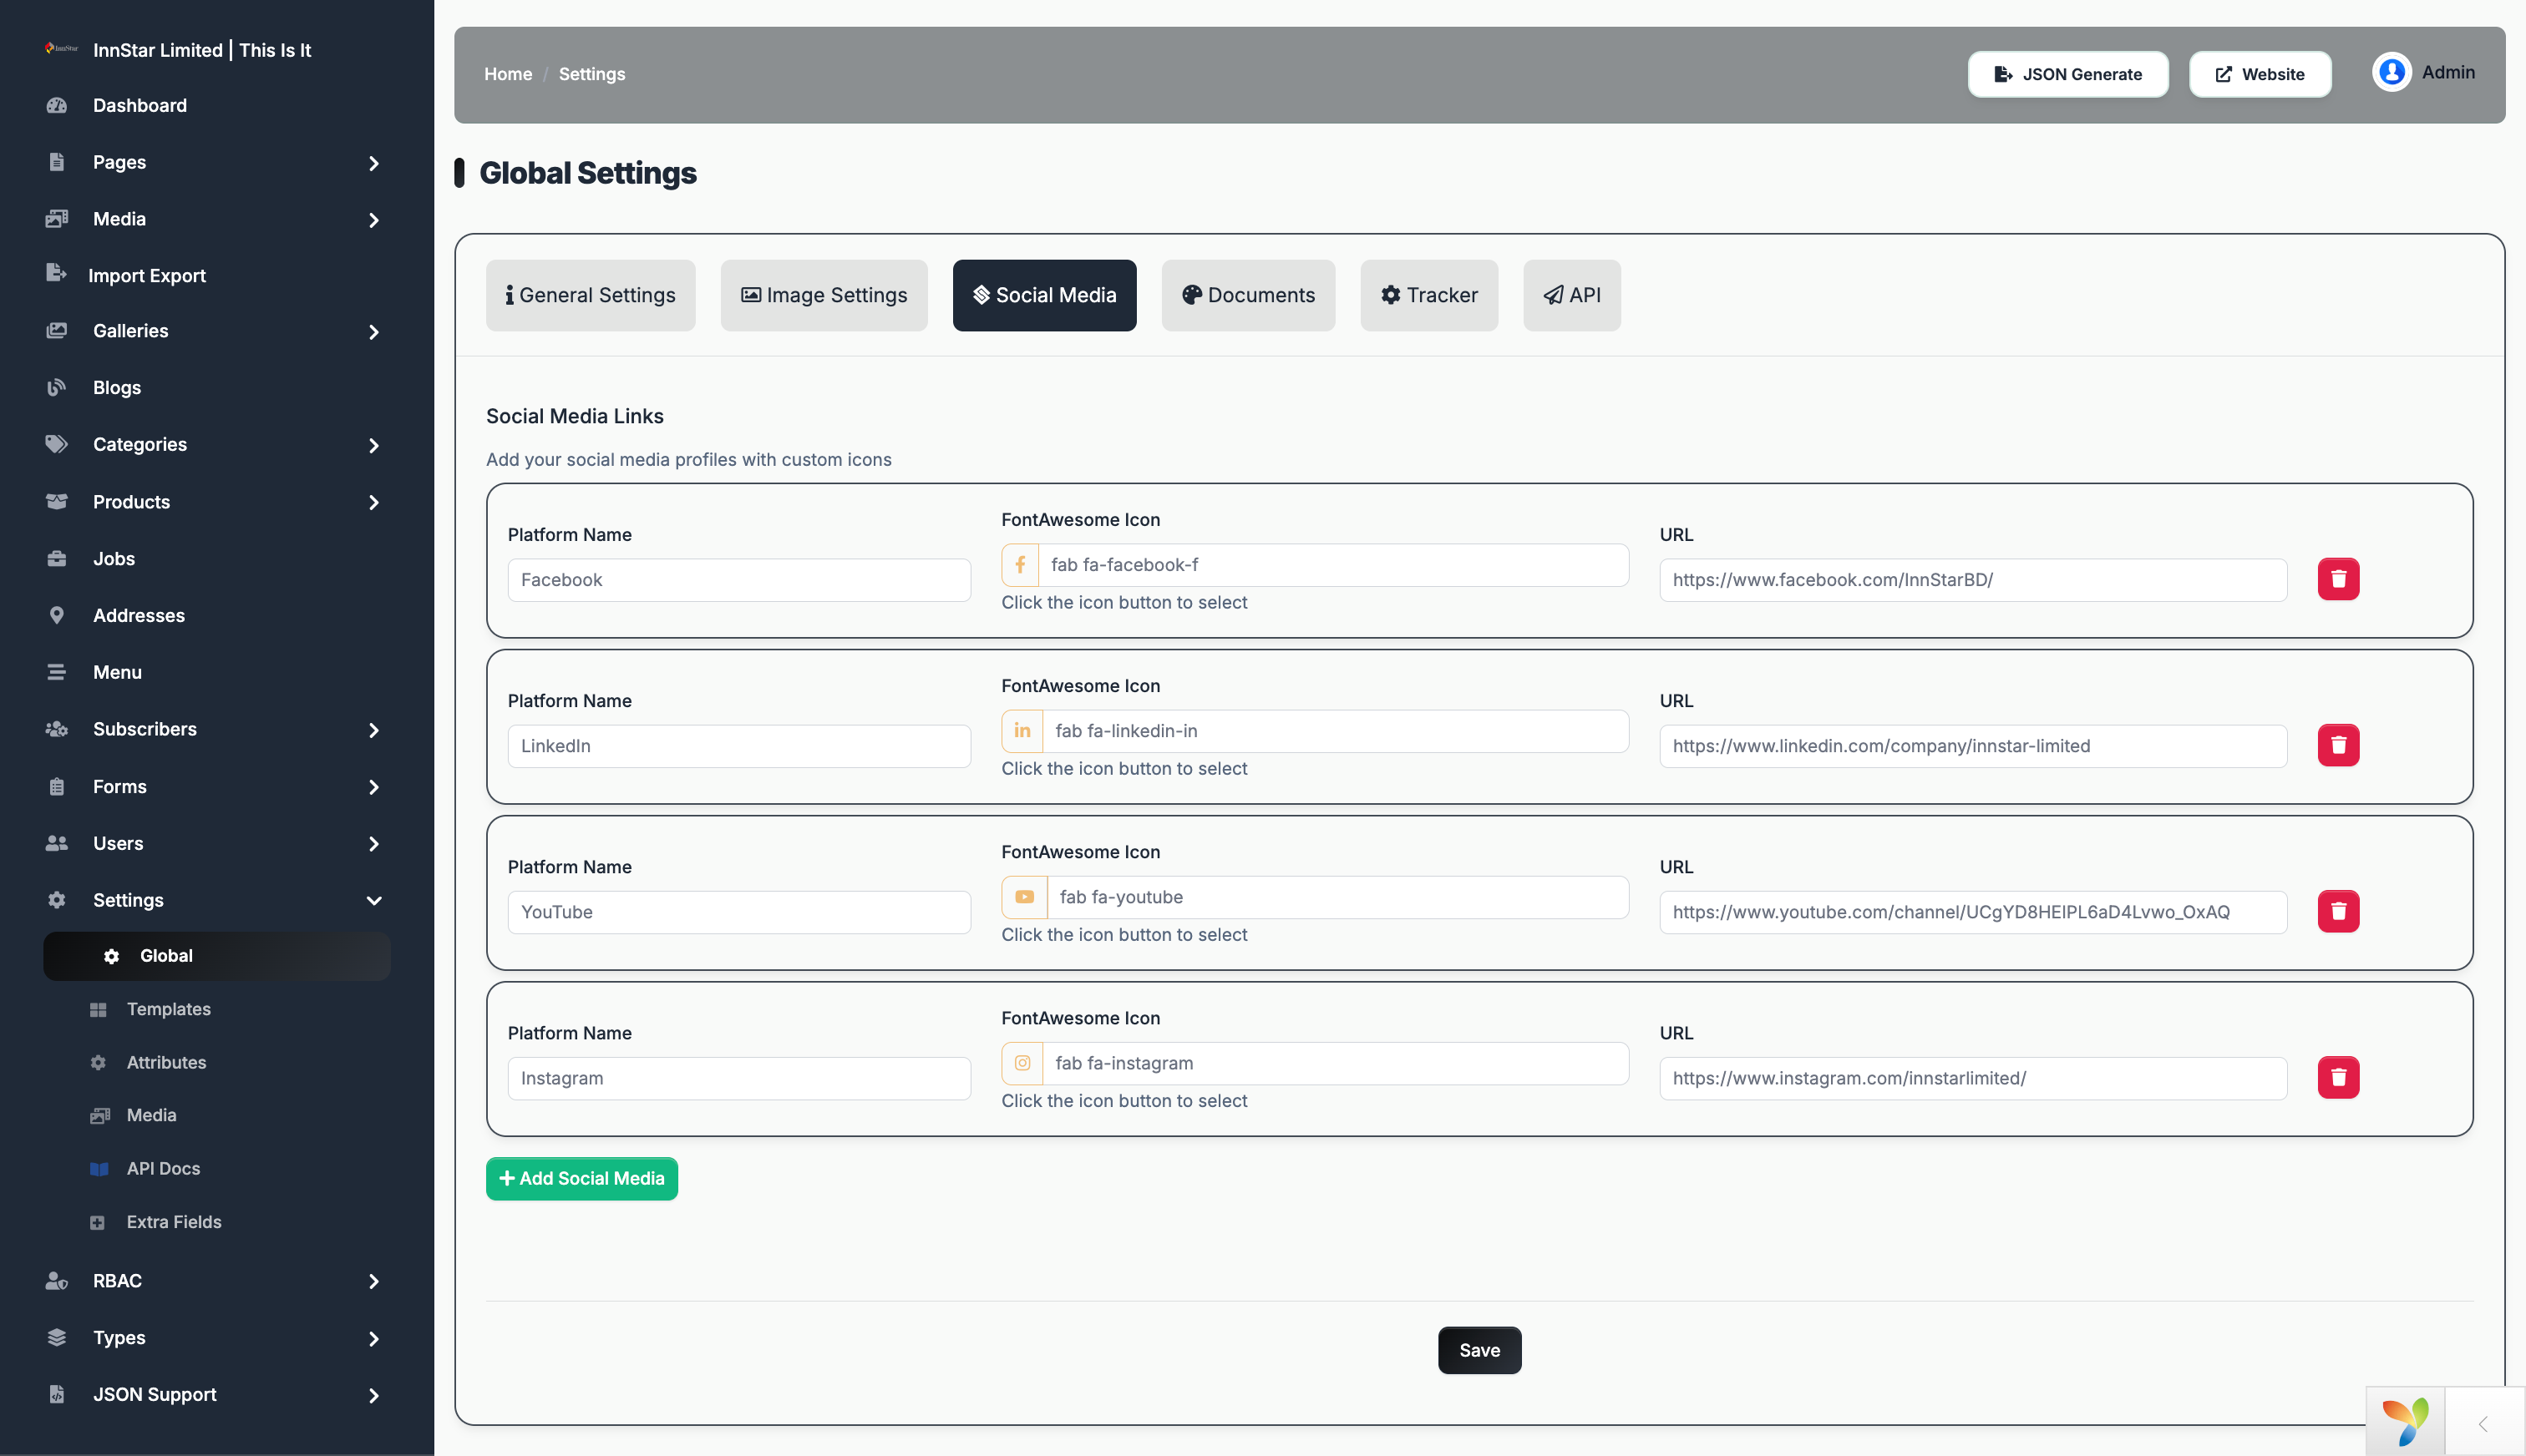Delete the Facebook social media entry

(x=2338, y=579)
